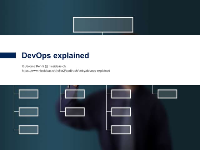
Task: Select the top box in the second column
Action: click(75, 94)
